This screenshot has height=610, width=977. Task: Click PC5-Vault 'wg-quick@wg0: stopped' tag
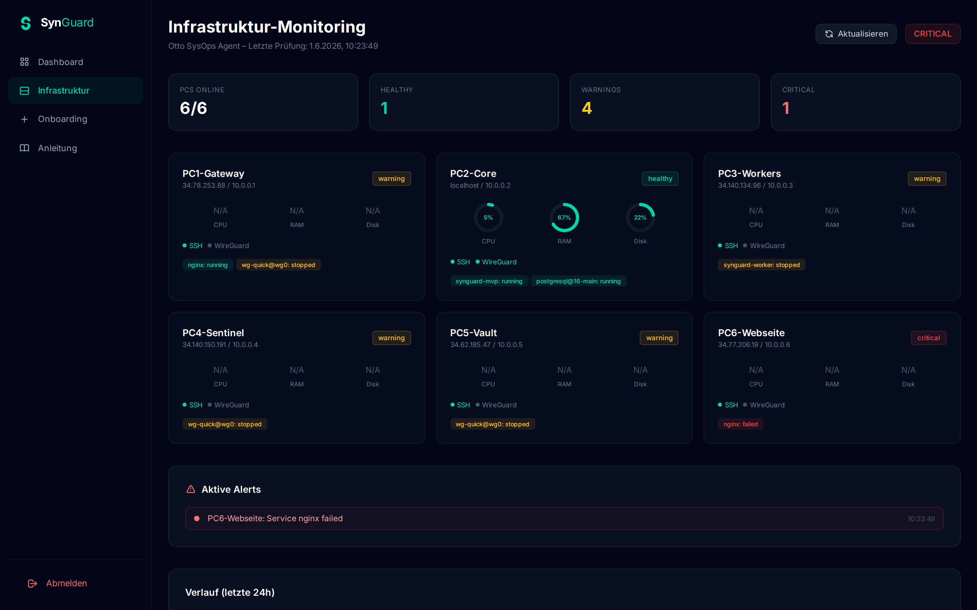pos(493,424)
